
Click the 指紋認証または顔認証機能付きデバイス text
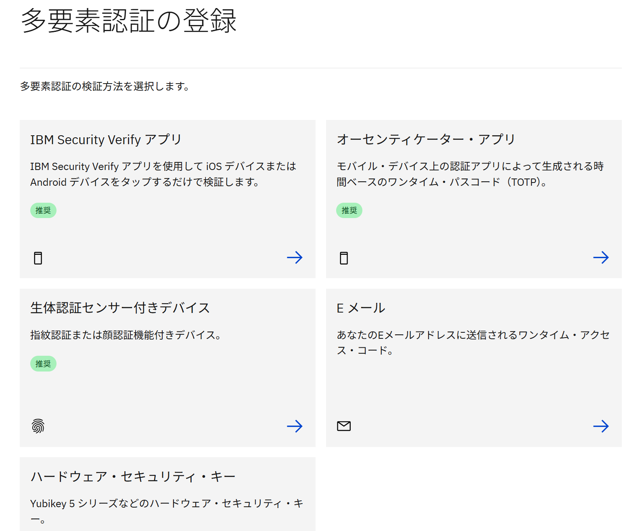125,335
